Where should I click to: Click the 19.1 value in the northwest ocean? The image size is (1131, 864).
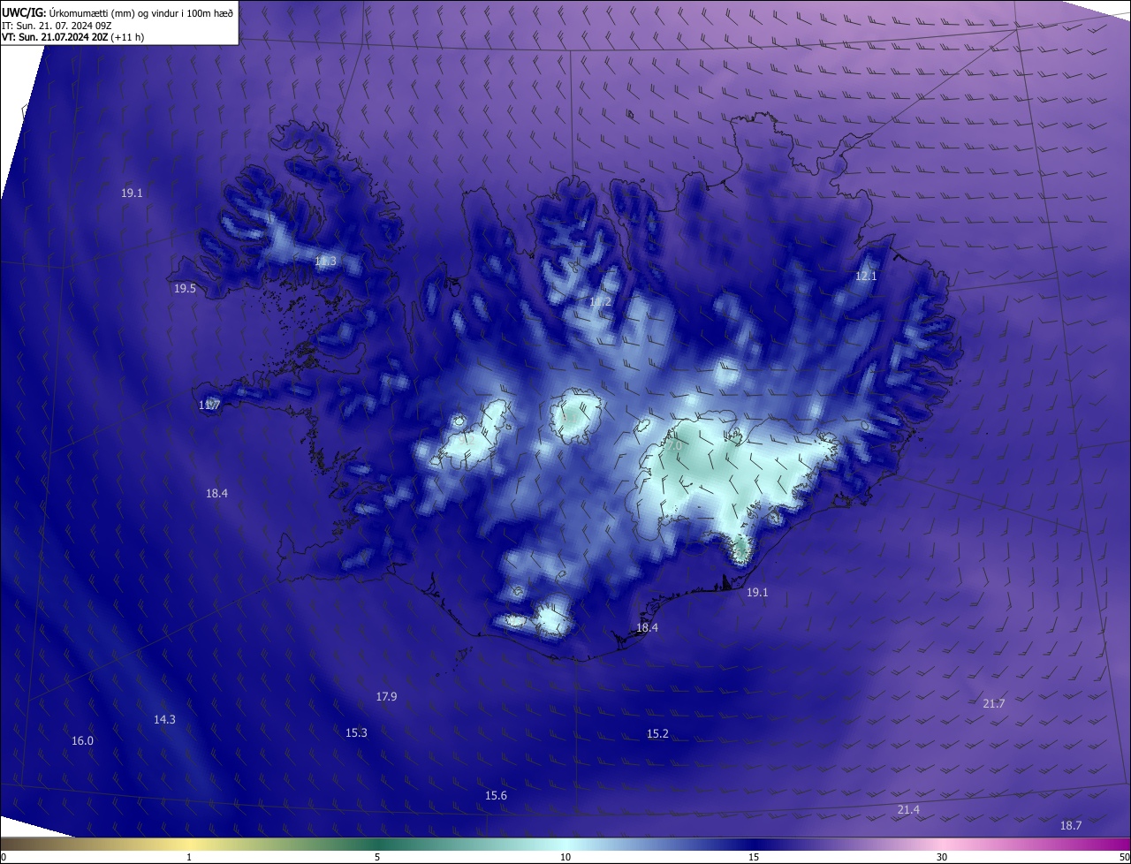(x=132, y=193)
